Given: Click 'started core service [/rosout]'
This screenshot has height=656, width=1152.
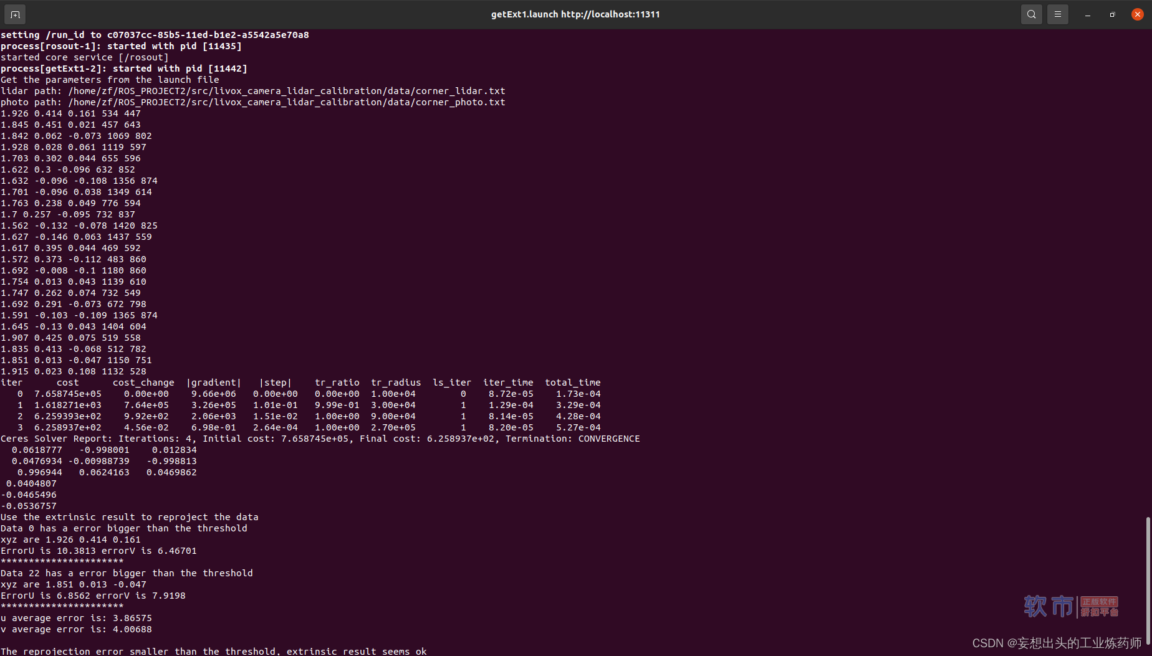Looking at the screenshot, I should click(x=85, y=57).
